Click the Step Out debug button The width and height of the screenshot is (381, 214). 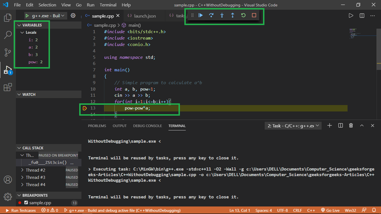point(233,15)
